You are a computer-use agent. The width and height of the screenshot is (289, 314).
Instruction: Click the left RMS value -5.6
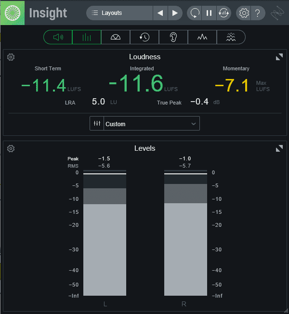(x=104, y=166)
